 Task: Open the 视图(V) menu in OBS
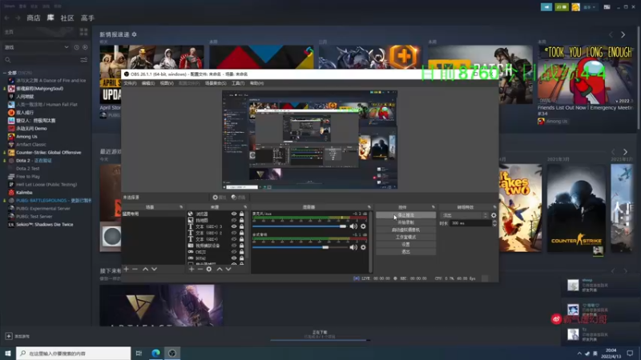point(167,83)
